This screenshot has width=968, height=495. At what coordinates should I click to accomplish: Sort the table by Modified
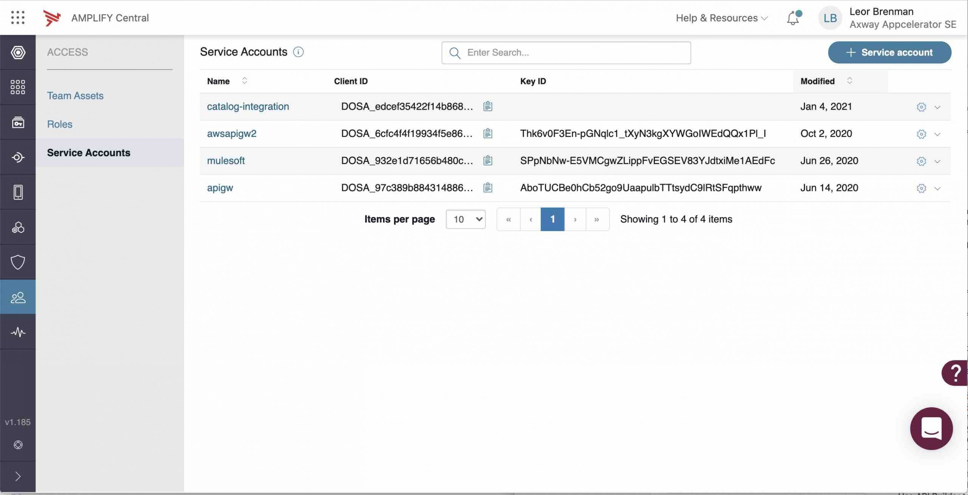(x=849, y=81)
